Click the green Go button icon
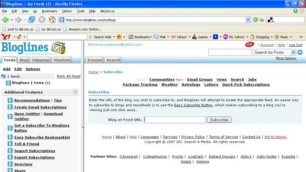The image size is (306, 172). click(255, 20)
